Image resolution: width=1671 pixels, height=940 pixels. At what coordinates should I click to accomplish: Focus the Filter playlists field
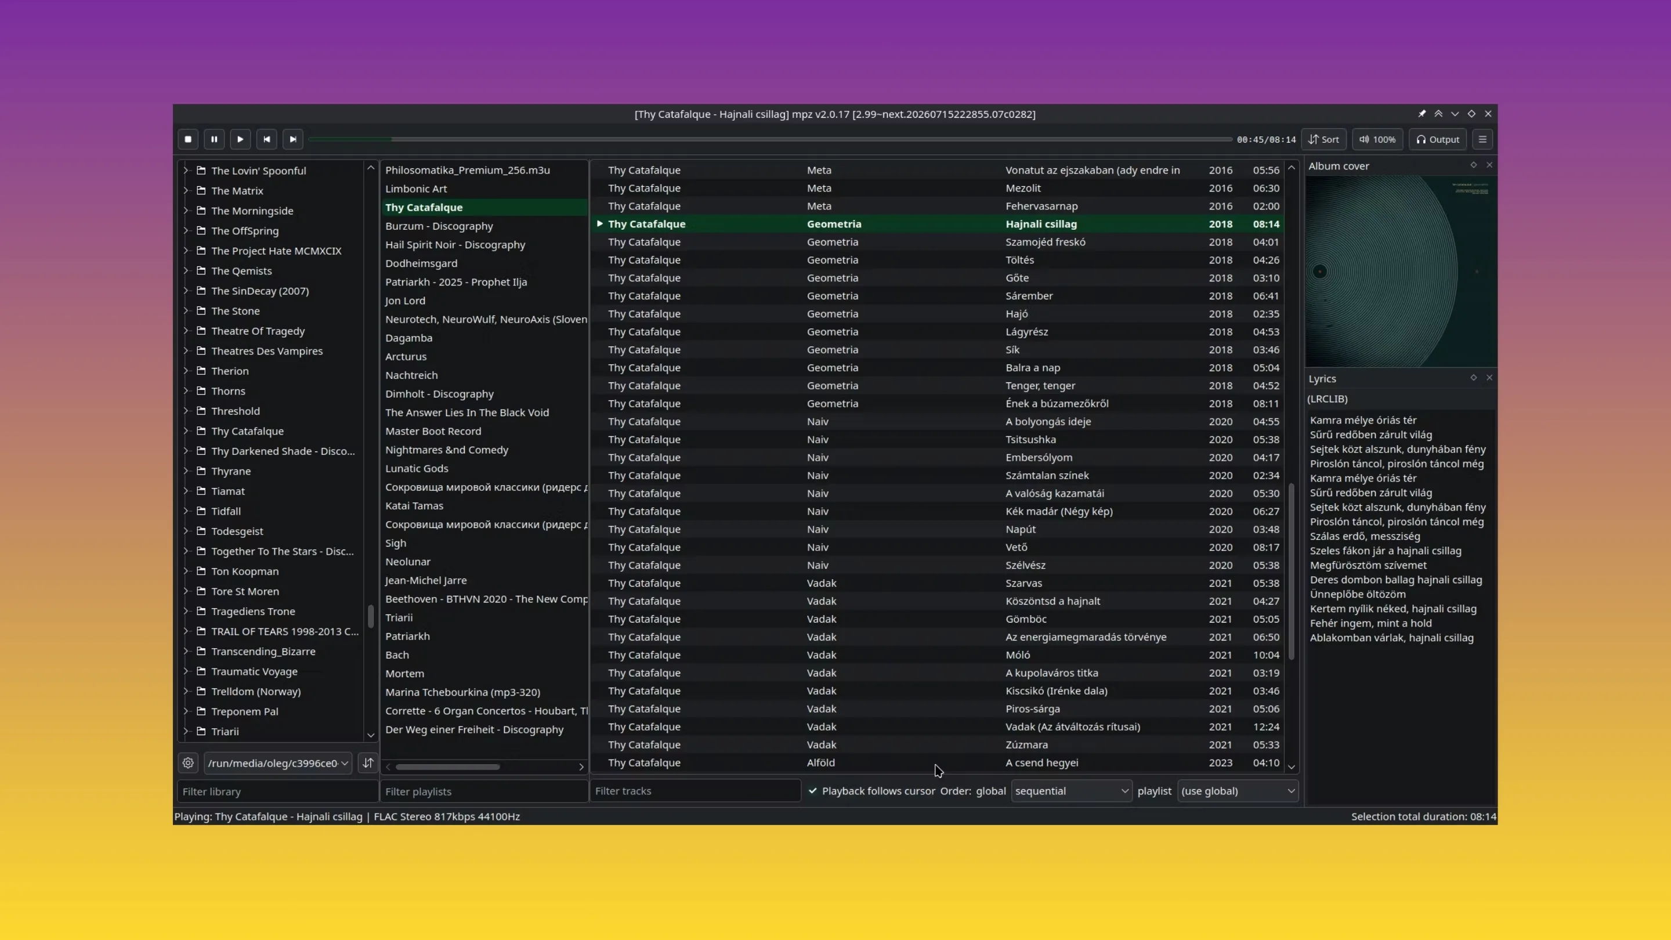[x=484, y=791]
